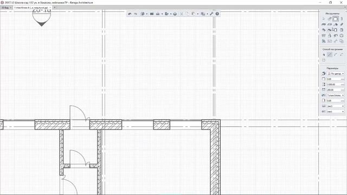Paste from the clipboard
This screenshot has height=195, width=347.
click(x=194, y=14)
